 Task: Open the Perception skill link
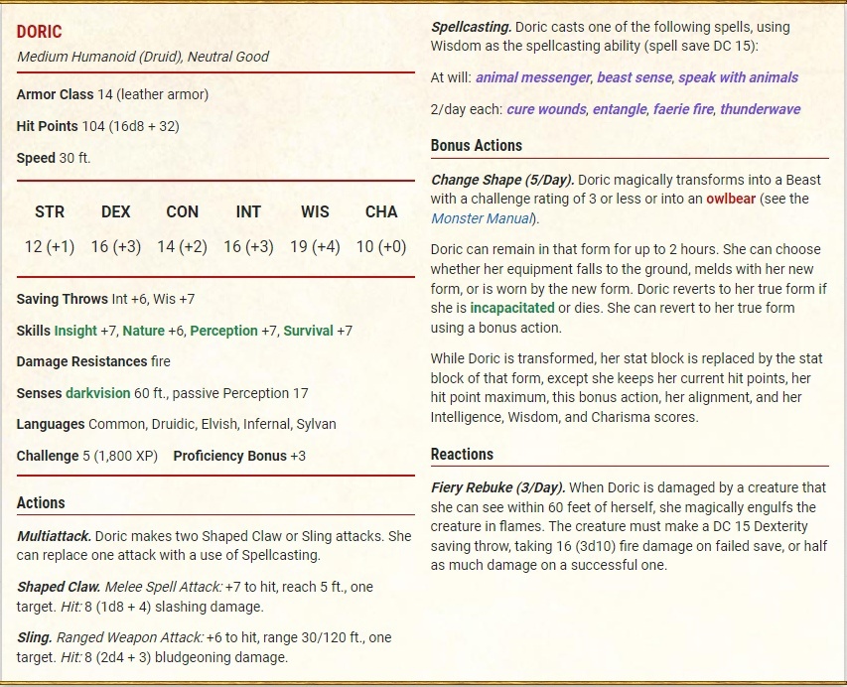pyautogui.click(x=223, y=331)
